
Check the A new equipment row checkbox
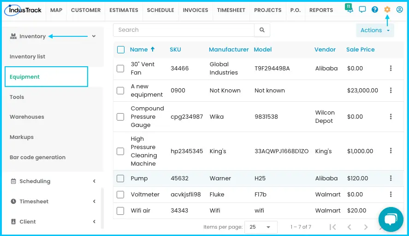(x=120, y=91)
